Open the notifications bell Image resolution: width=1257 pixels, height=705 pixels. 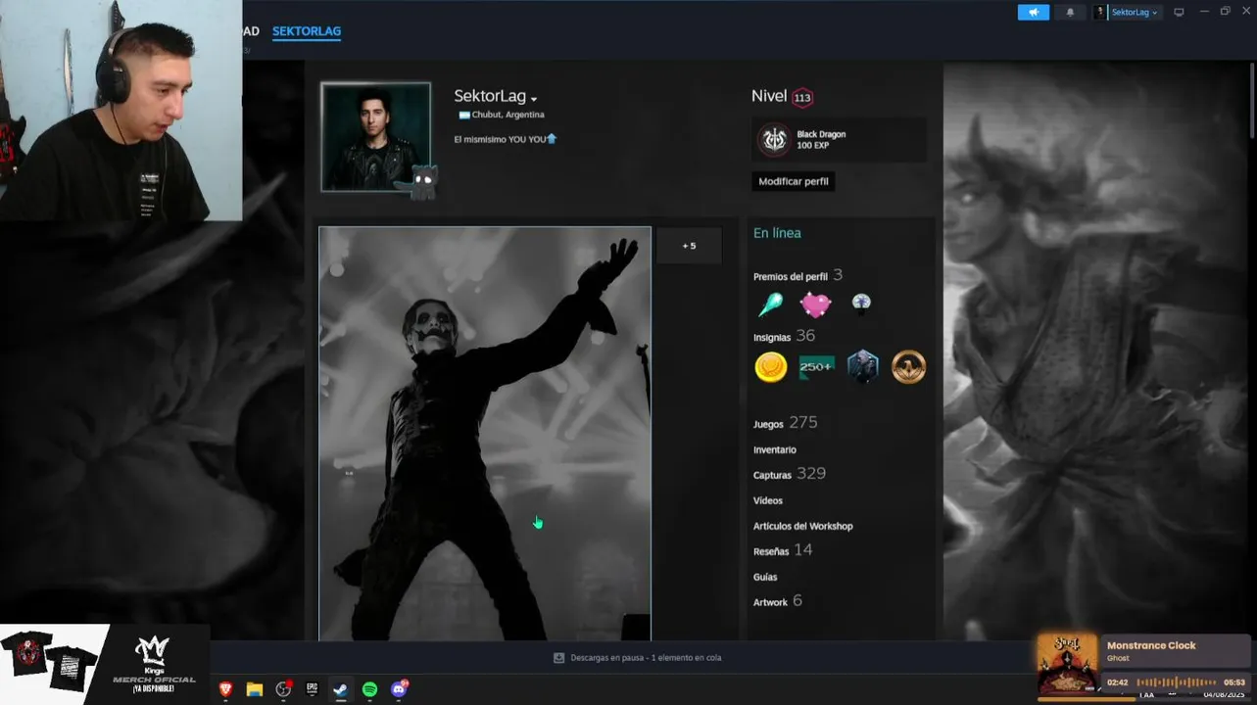1070,12
